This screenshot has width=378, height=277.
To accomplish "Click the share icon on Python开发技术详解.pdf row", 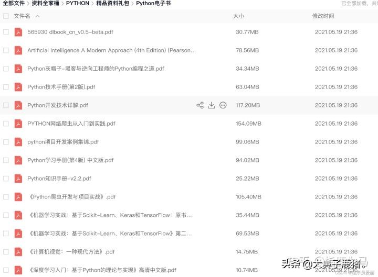I will coord(200,105).
